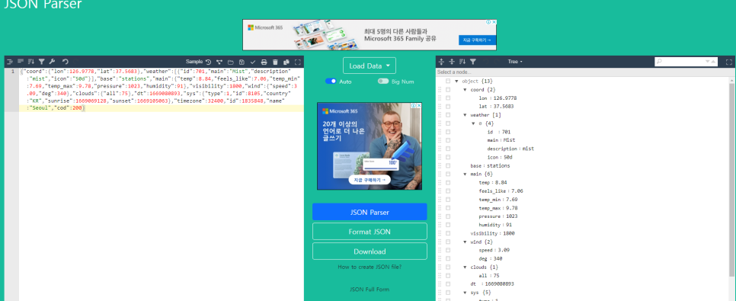Open the Load Data dropdown
Image resolution: width=736 pixels, height=301 pixels.
370,66
